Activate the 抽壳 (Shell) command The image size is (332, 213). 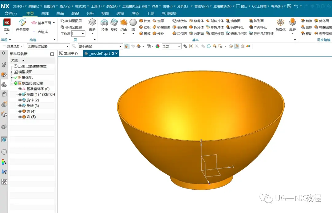coord(145,21)
